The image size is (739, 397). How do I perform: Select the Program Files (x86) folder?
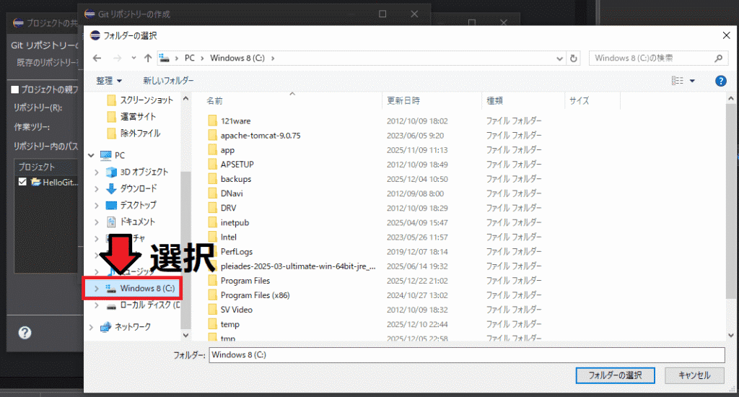255,295
